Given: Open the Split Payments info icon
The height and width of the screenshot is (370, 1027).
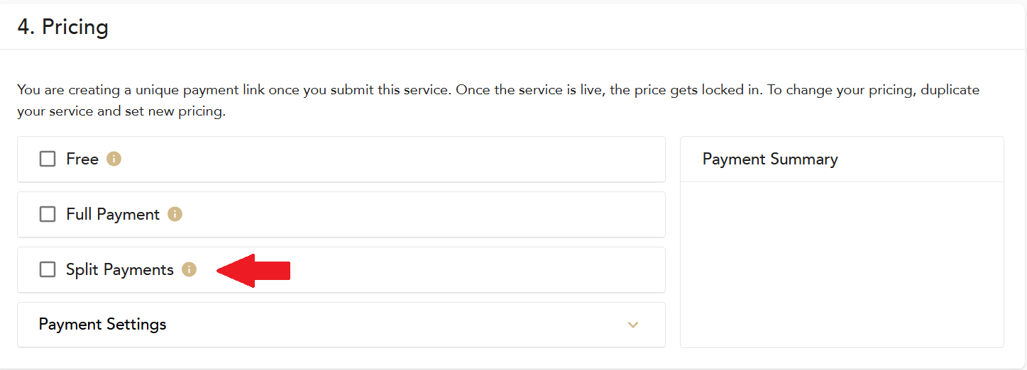Looking at the screenshot, I should click(189, 269).
